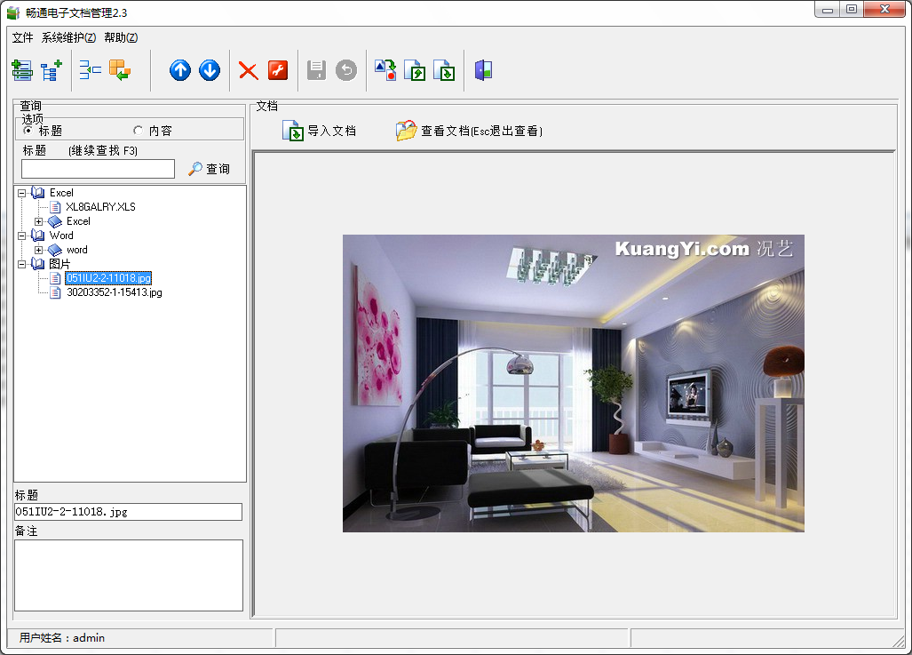Click the shapes convert icon in toolbar
The image size is (912, 655).
pyautogui.click(x=385, y=70)
